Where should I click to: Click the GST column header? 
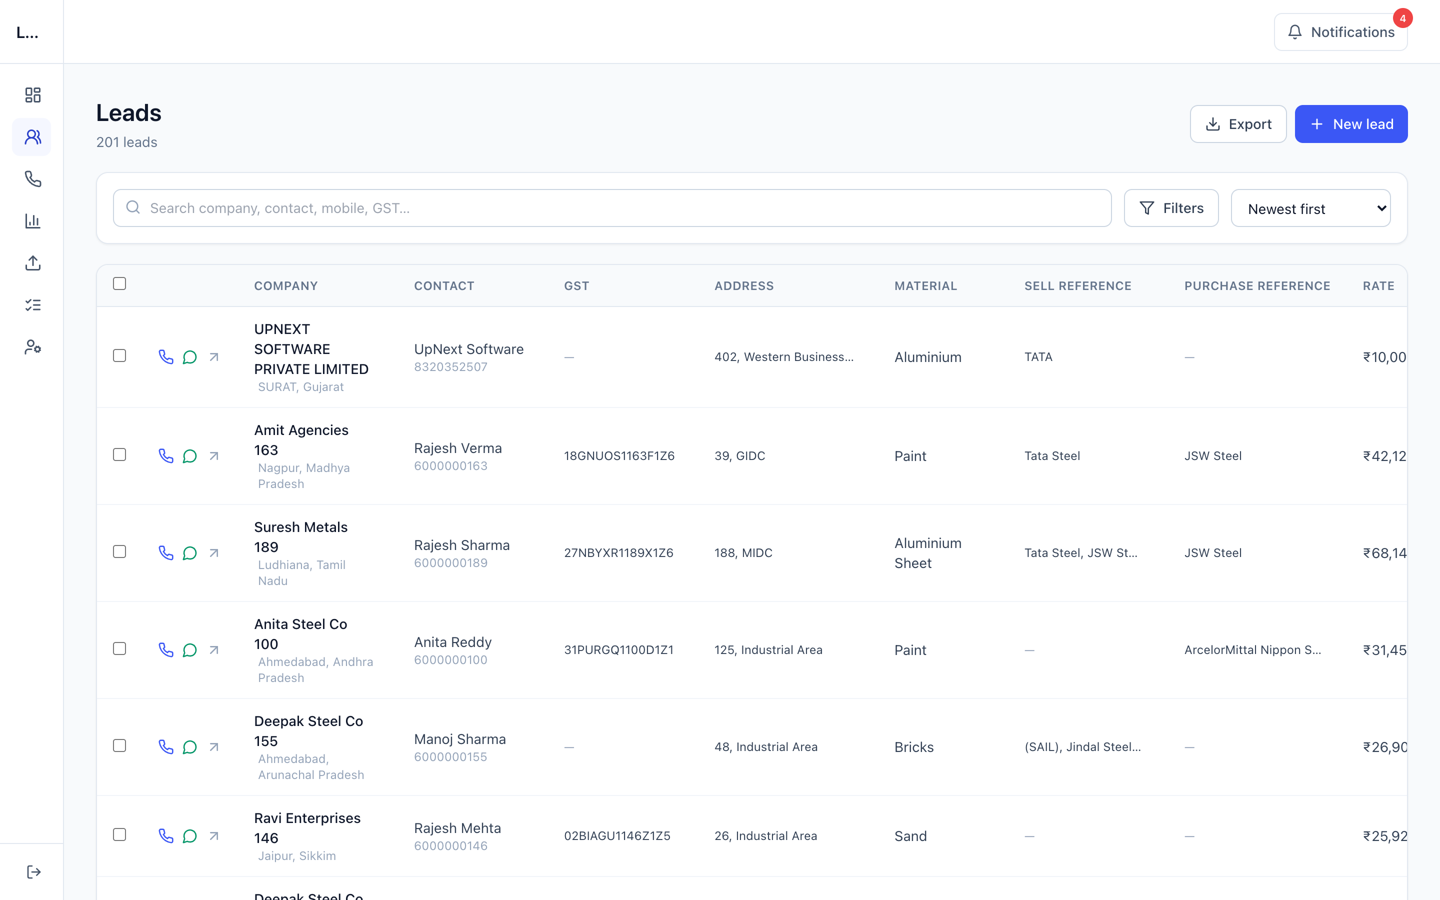coord(576,285)
